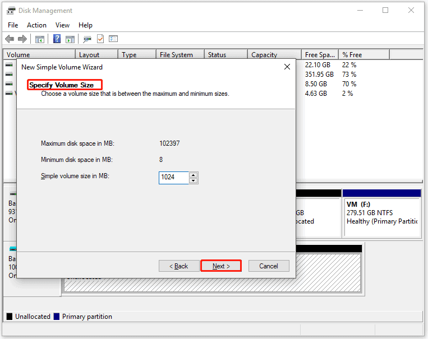Image resolution: width=428 pixels, height=339 pixels.
Task: Click the Show/Hide Action Pane toolbar icon
Action: click(x=70, y=39)
